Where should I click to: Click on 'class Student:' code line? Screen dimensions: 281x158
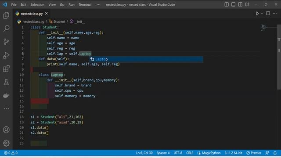[45, 27]
